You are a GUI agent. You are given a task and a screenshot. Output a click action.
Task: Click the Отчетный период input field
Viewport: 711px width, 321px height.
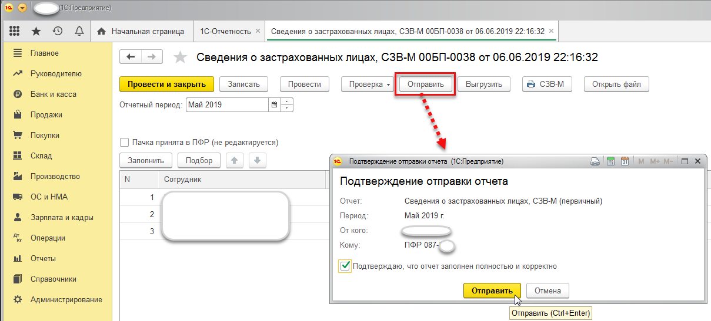pos(227,105)
